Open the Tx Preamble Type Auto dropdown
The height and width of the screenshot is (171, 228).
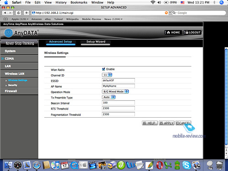pyautogui.click(x=109, y=97)
